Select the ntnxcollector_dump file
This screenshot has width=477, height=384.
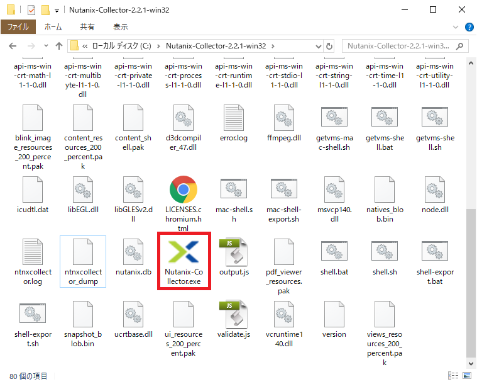pos(83,261)
